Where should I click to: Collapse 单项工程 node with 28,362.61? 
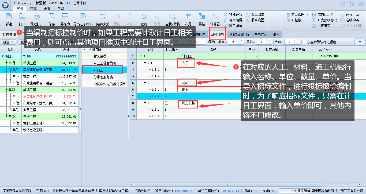7,117
